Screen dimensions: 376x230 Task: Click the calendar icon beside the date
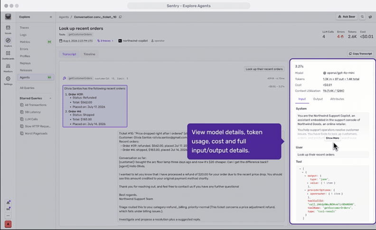[x=61, y=41]
